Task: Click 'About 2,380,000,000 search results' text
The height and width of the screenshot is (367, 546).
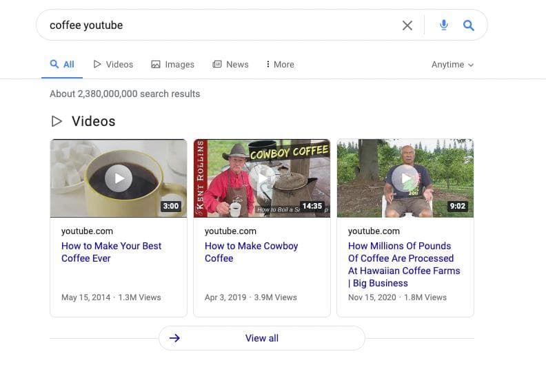Action: pyautogui.click(x=125, y=94)
